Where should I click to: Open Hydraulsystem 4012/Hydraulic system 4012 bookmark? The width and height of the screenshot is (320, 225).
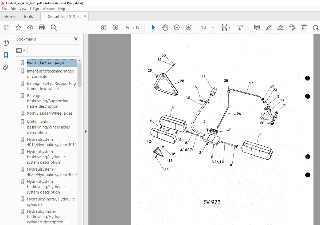point(52,142)
